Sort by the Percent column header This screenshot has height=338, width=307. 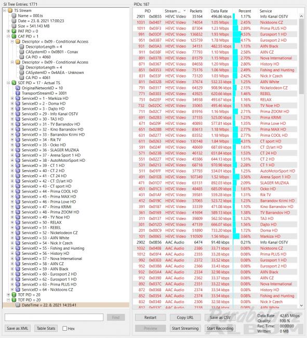coord(245,11)
